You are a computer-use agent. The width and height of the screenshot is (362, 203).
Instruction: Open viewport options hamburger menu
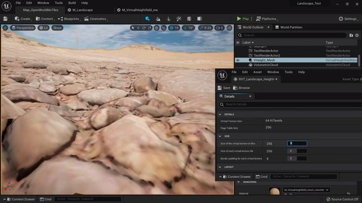(5, 28)
